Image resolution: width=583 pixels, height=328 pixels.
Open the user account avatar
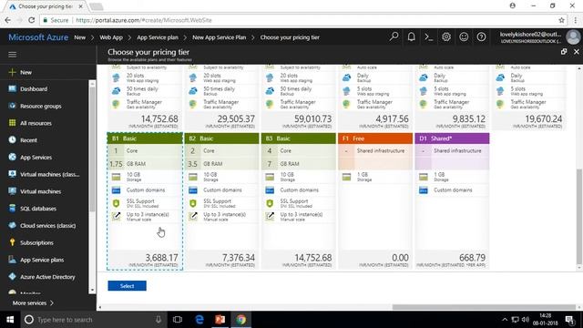pos(573,36)
